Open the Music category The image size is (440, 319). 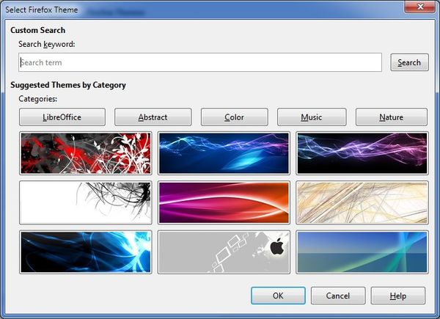coord(312,117)
